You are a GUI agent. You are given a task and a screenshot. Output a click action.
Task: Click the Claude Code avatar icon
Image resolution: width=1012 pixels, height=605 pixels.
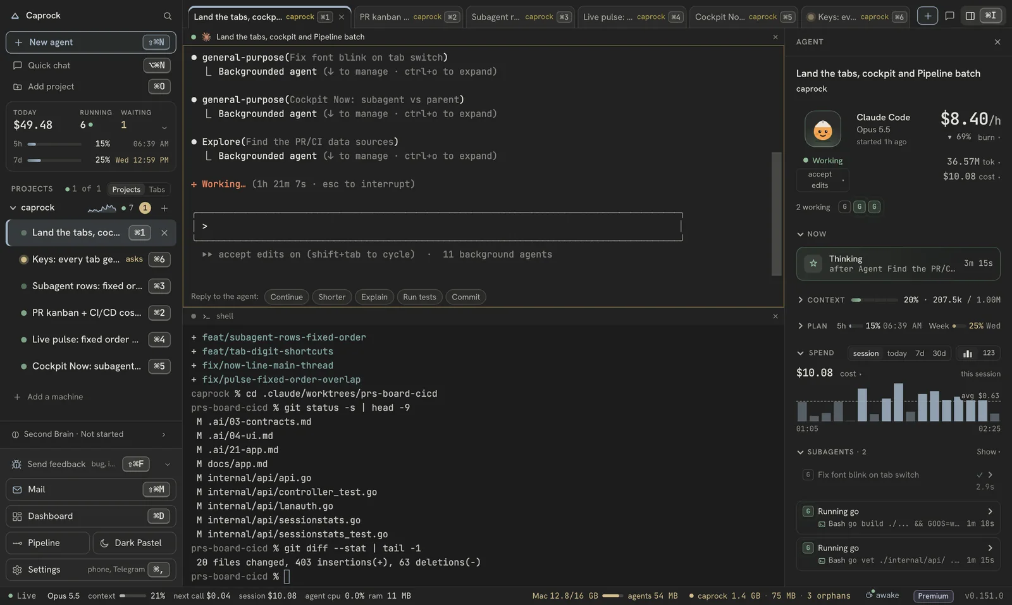[822, 129]
